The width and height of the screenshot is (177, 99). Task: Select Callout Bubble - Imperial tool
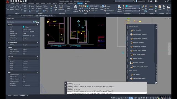coord(138,34)
